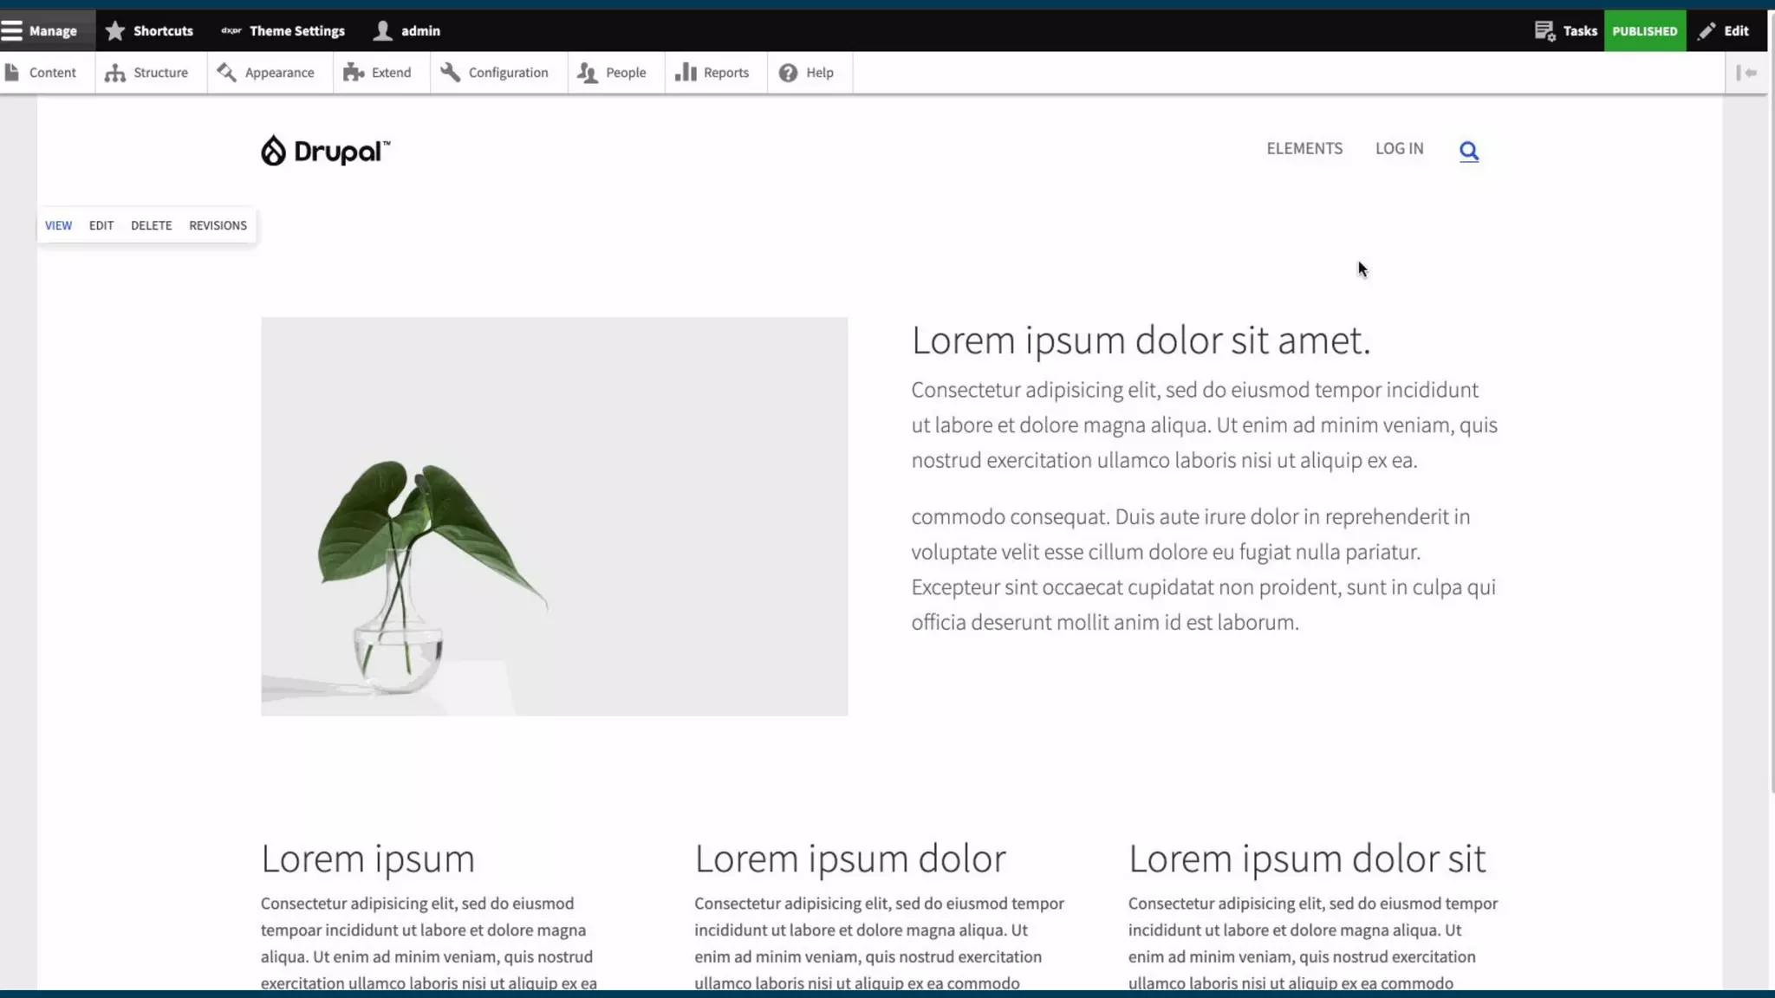Toggle the pencil Edit mode
1775x998 pixels.
[1723, 31]
